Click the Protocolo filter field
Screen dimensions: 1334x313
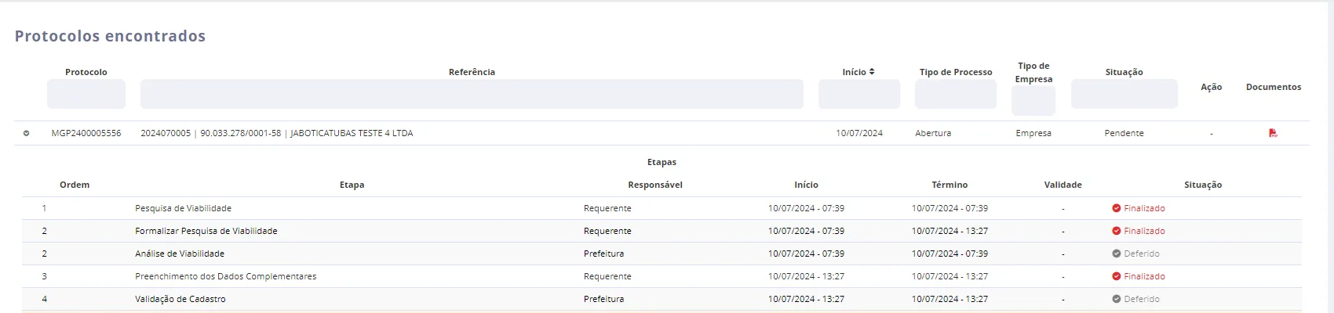click(86, 94)
